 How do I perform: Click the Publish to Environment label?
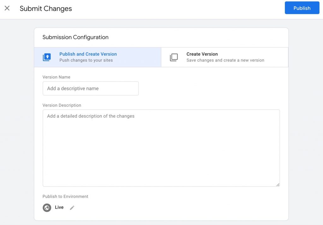pyautogui.click(x=65, y=196)
